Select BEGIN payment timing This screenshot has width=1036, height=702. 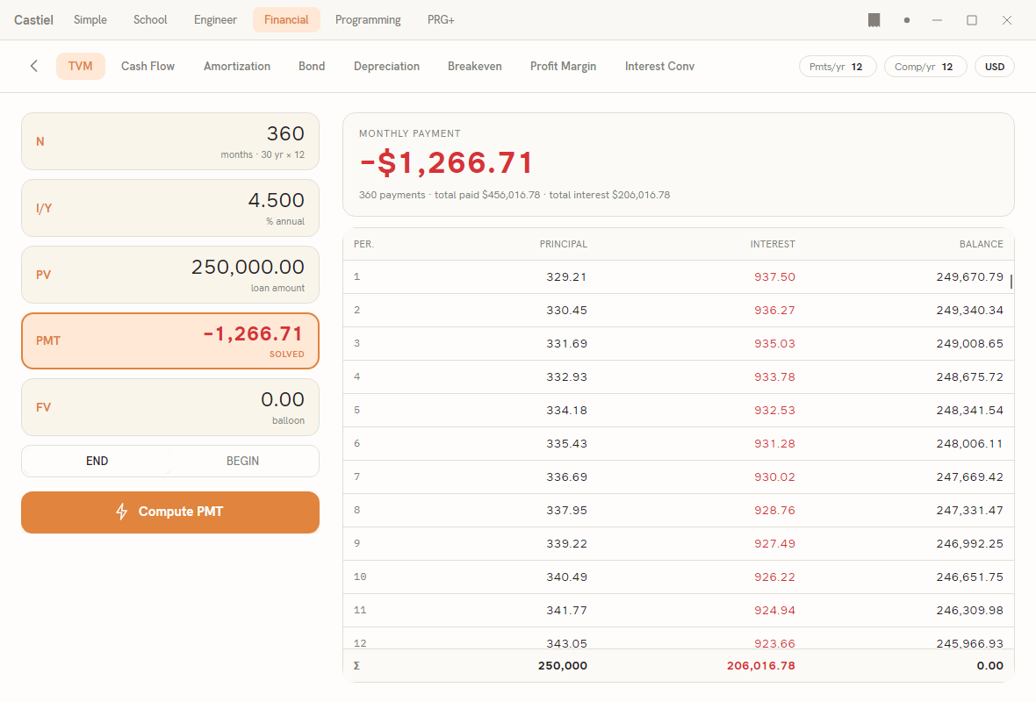[x=243, y=461]
